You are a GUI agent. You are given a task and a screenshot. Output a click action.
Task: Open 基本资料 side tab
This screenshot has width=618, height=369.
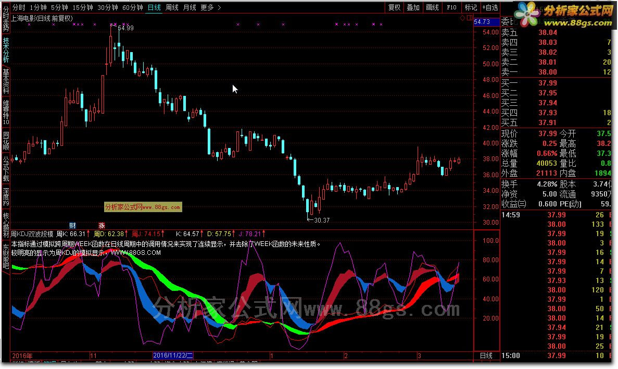(6, 81)
